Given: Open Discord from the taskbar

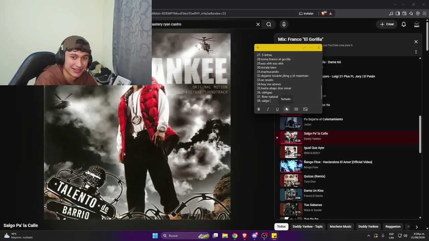Looking at the screenshot, I should coord(254,236).
